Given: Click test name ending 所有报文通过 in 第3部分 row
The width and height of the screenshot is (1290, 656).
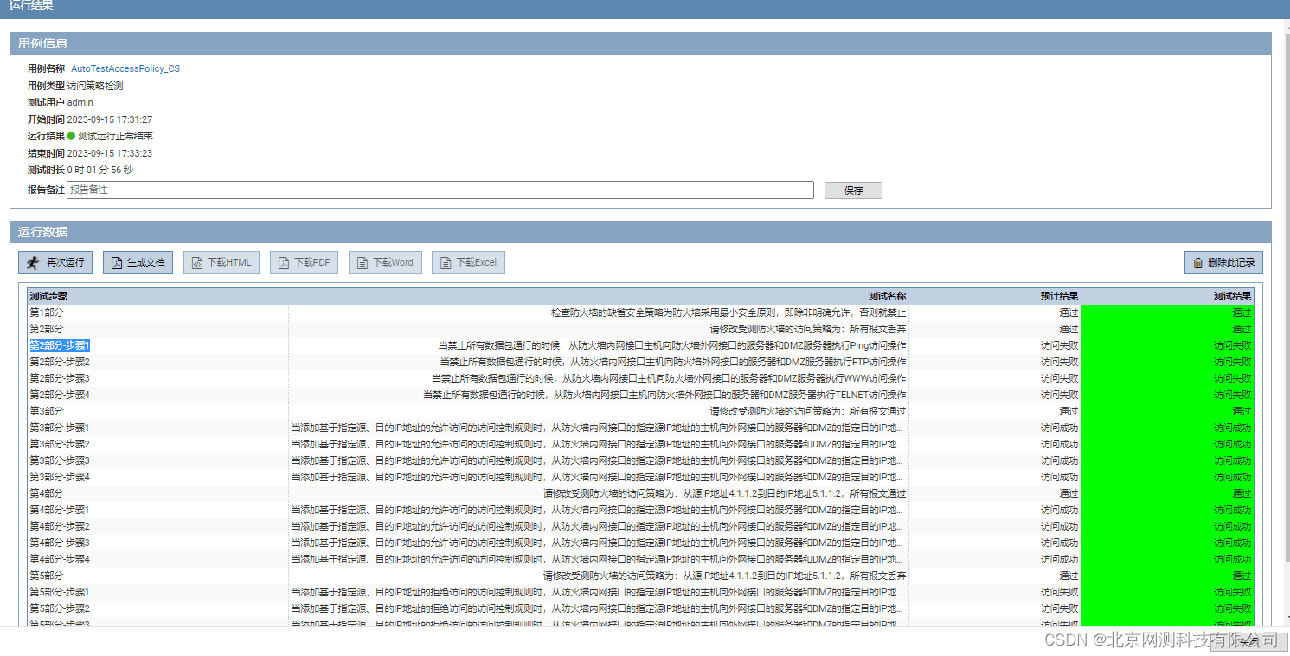Looking at the screenshot, I should point(808,411).
